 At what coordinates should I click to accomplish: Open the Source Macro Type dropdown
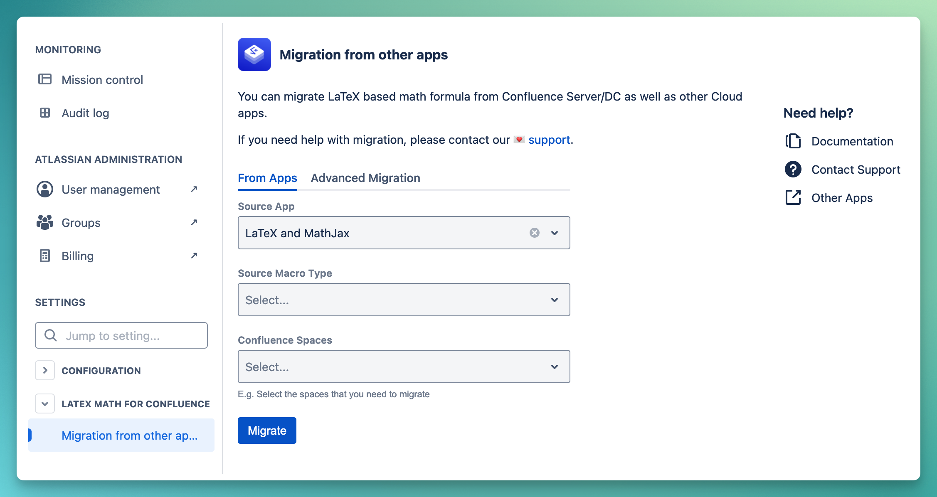(x=403, y=300)
